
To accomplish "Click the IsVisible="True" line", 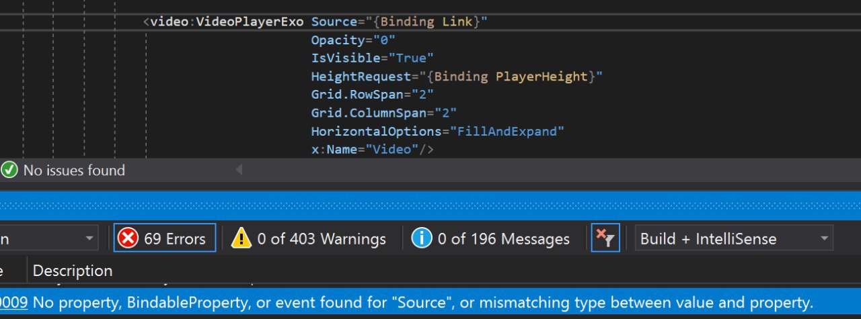I will point(372,58).
